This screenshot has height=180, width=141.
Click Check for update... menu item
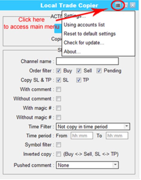(84, 43)
